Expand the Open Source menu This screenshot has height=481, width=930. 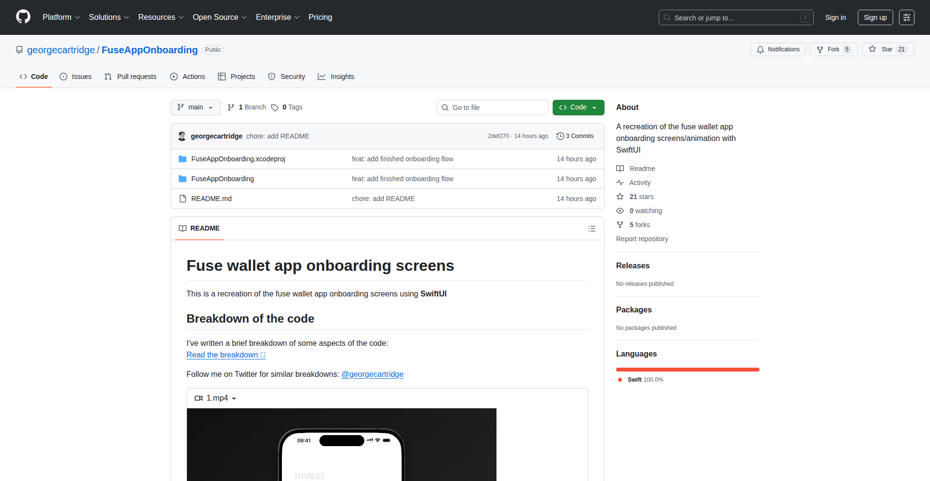pos(219,17)
